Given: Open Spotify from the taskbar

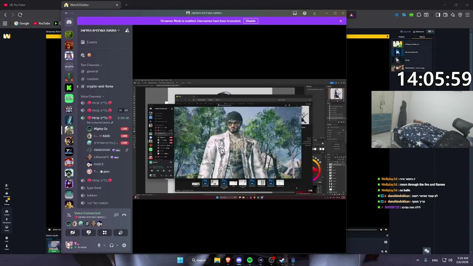Looking at the screenshot, I should (250, 260).
